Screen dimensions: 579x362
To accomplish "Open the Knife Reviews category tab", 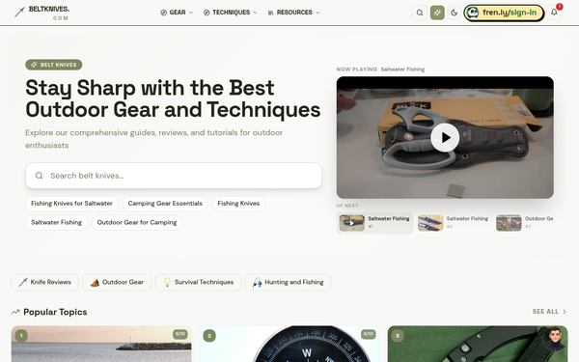I will tap(44, 282).
